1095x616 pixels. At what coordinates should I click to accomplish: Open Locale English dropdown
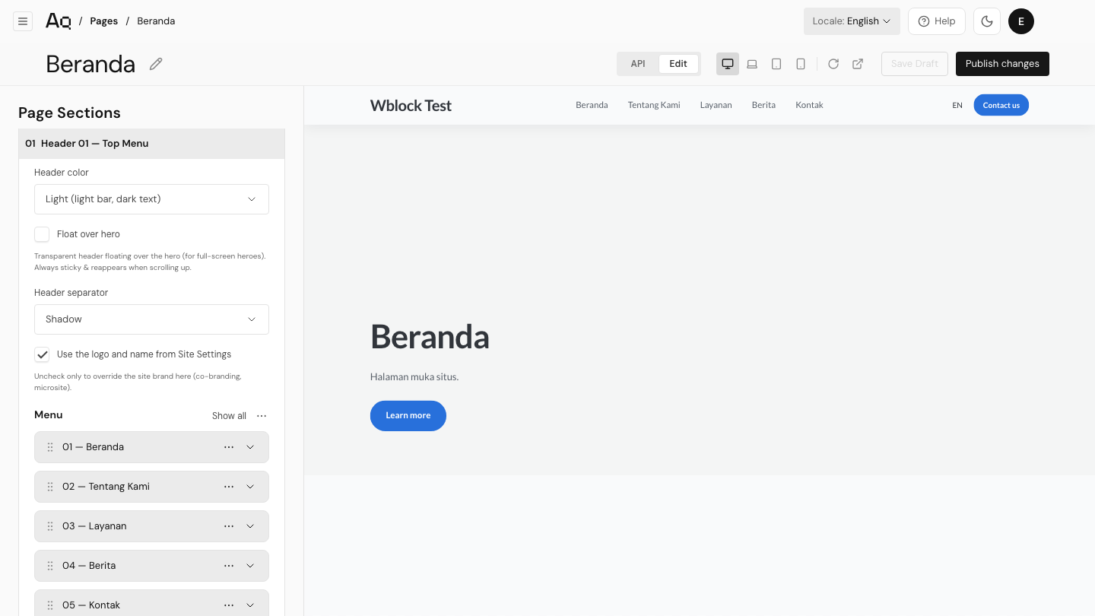[852, 21]
